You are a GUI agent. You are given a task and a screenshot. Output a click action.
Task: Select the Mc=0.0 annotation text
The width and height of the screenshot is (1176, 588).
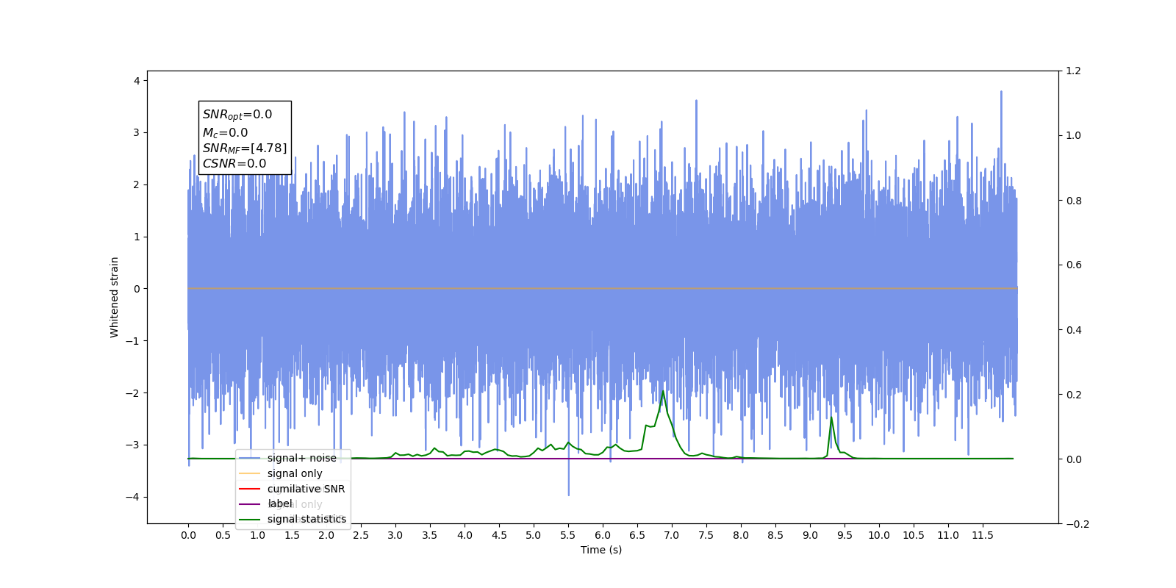(x=225, y=132)
